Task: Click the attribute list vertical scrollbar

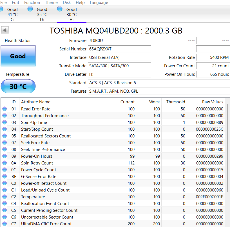Action: point(228,148)
